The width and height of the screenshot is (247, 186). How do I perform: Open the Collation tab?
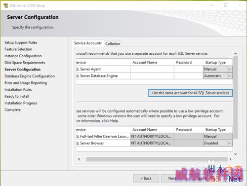(113, 44)
